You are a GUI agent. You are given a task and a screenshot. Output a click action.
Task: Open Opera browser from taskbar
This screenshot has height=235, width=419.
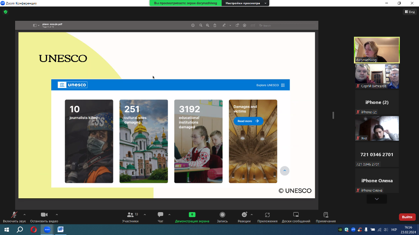pos(34,229)
